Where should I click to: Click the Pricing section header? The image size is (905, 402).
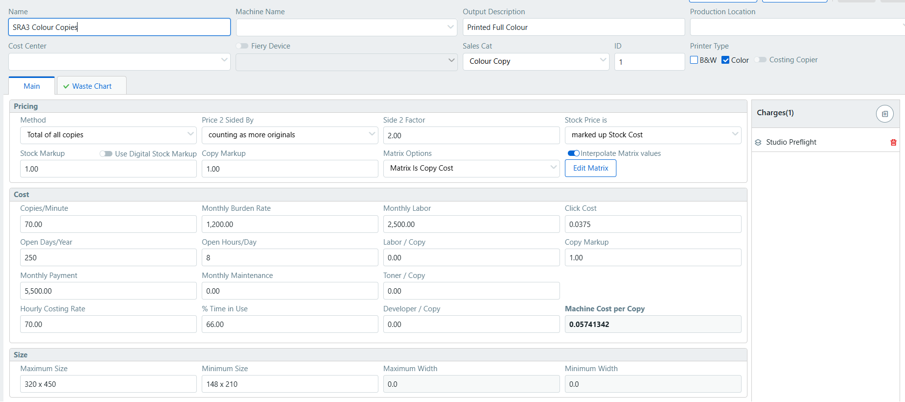pyautogui.click(x=378, y=106)
